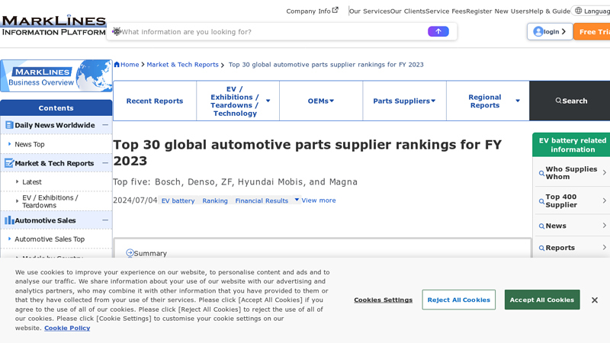Click the AI assistant icon in search box
This screenshot has width=610, height=343.
click(117, 31)
